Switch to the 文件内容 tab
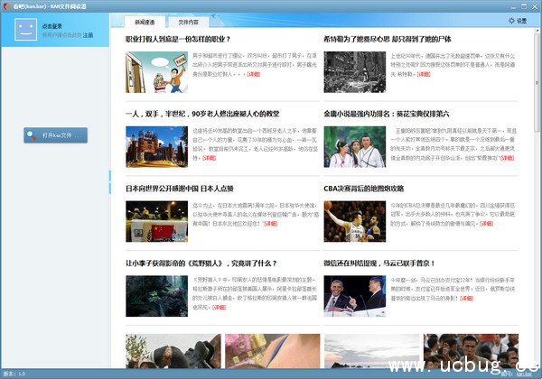Screen dimensions: 542x379 pos(189,20)
